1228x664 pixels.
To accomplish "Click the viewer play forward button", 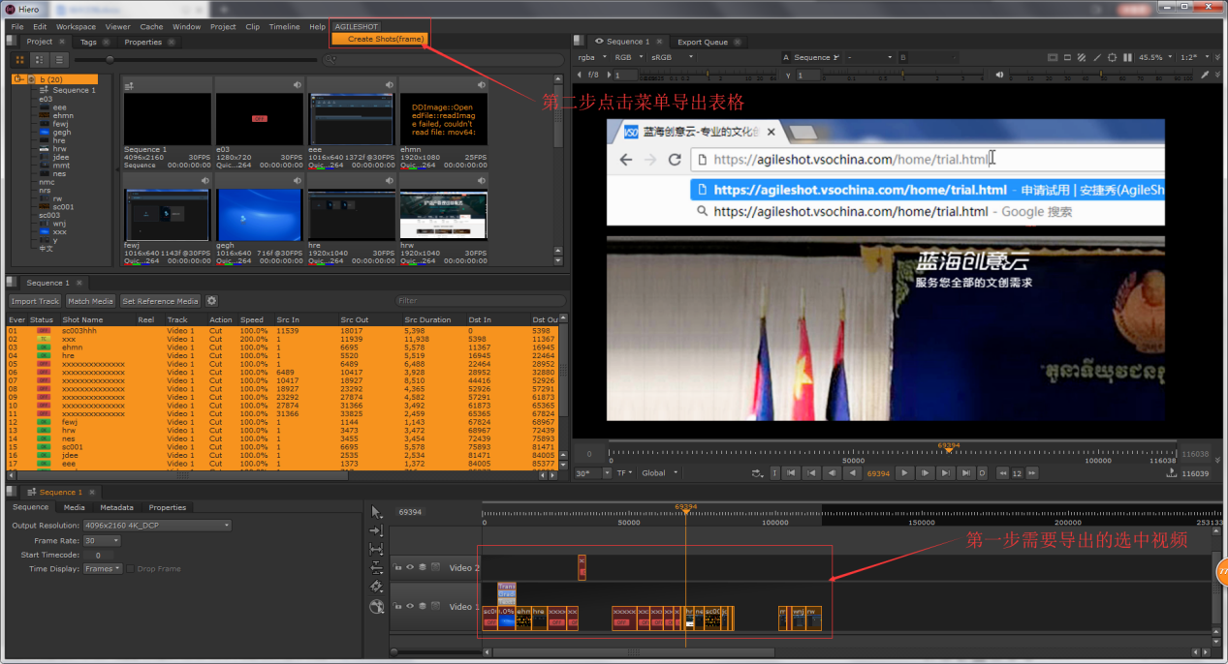I will tap(903, 473).
